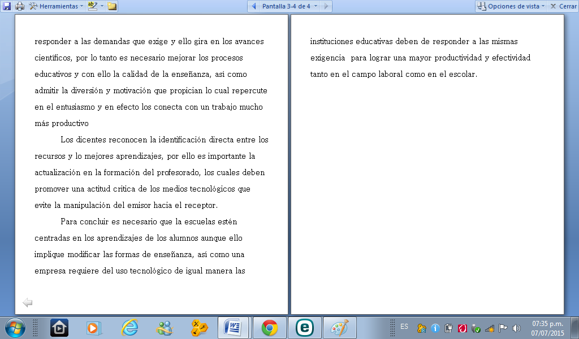Launch the home media app from the taskbar

coord(59,328)
